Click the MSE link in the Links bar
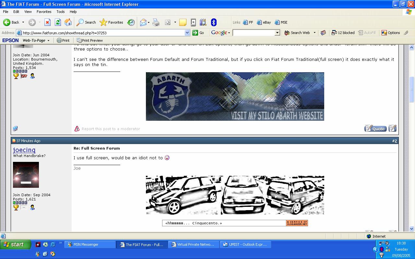 pyautogui.click(x=281, y=22)
